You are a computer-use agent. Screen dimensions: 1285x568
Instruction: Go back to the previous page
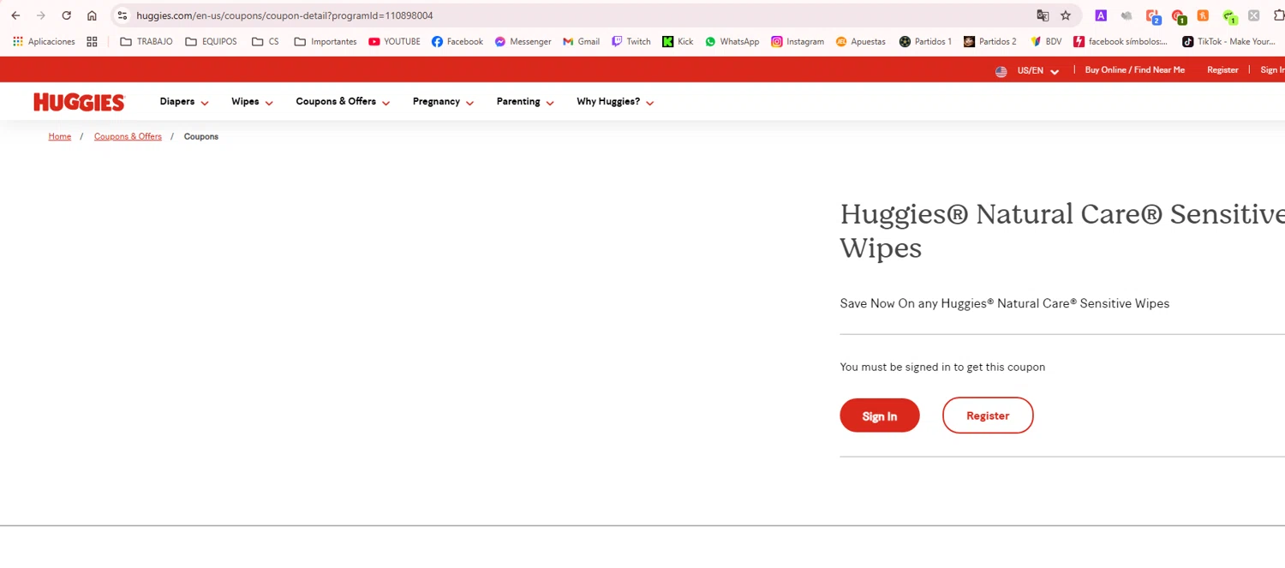[x=15, y=15]
